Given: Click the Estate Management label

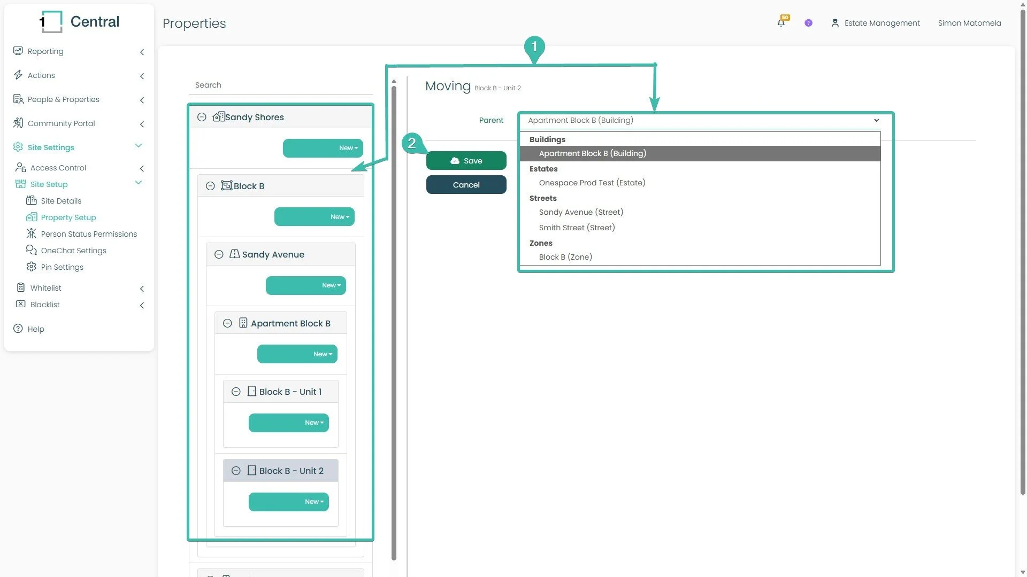Looking at the screenshot, I should coord(882,23).
